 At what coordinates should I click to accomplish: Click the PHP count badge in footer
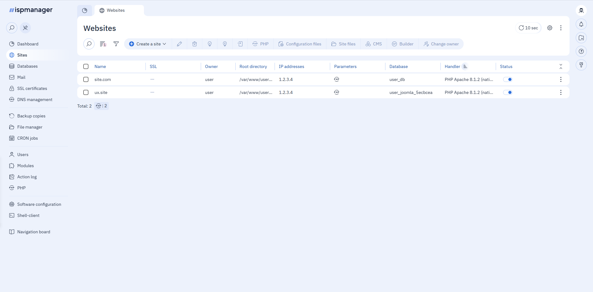point(101,106)
